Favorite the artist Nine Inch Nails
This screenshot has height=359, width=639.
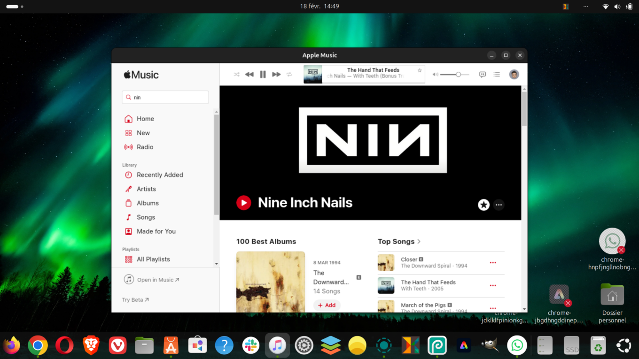tap(483, 205)
